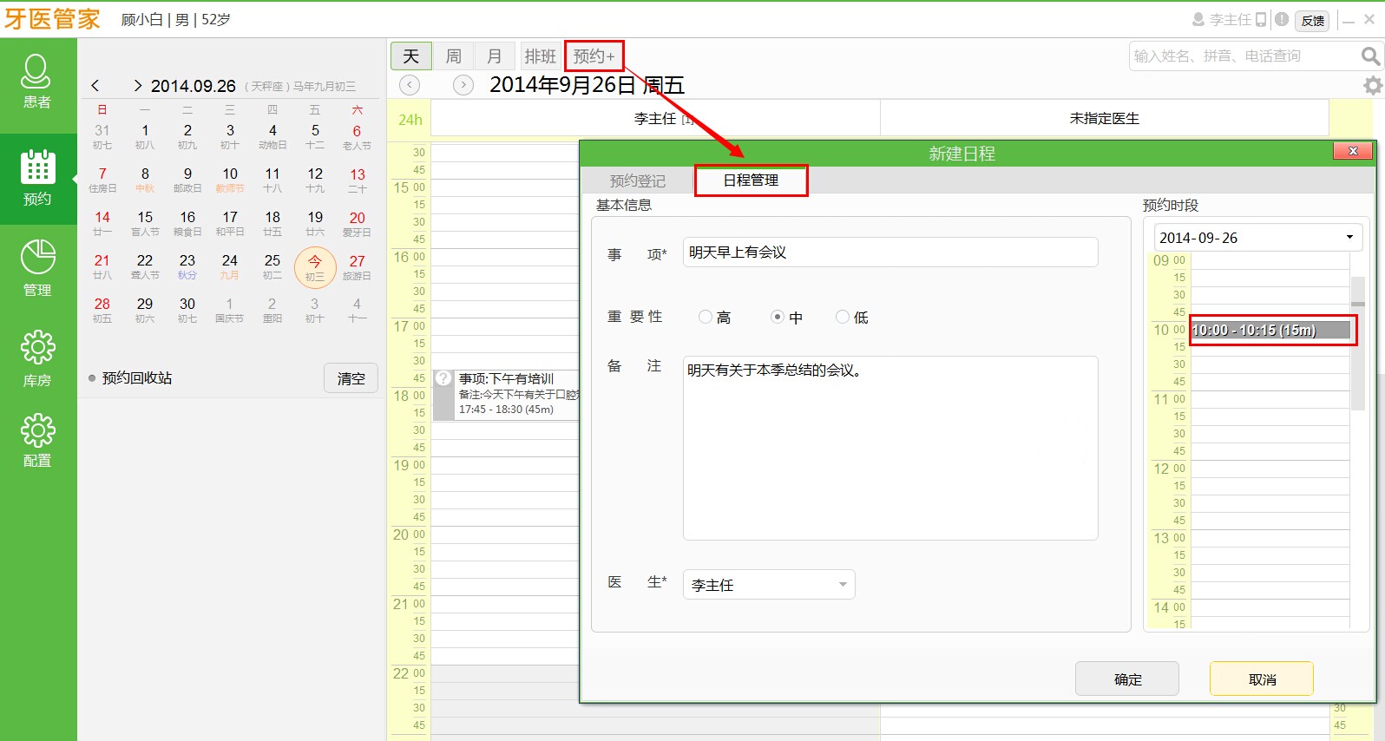Expand the 2014-09-26 date dropdown
The width and height of the screenshot is (1385, 741).
click(x=1349, y=238)
